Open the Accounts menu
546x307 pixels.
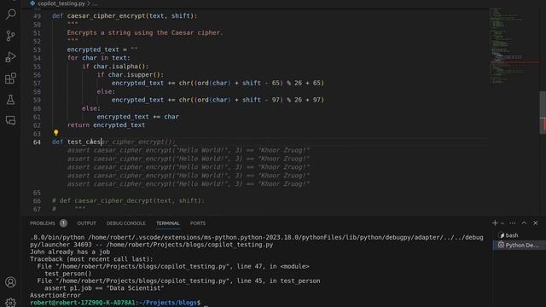[10, 282]
